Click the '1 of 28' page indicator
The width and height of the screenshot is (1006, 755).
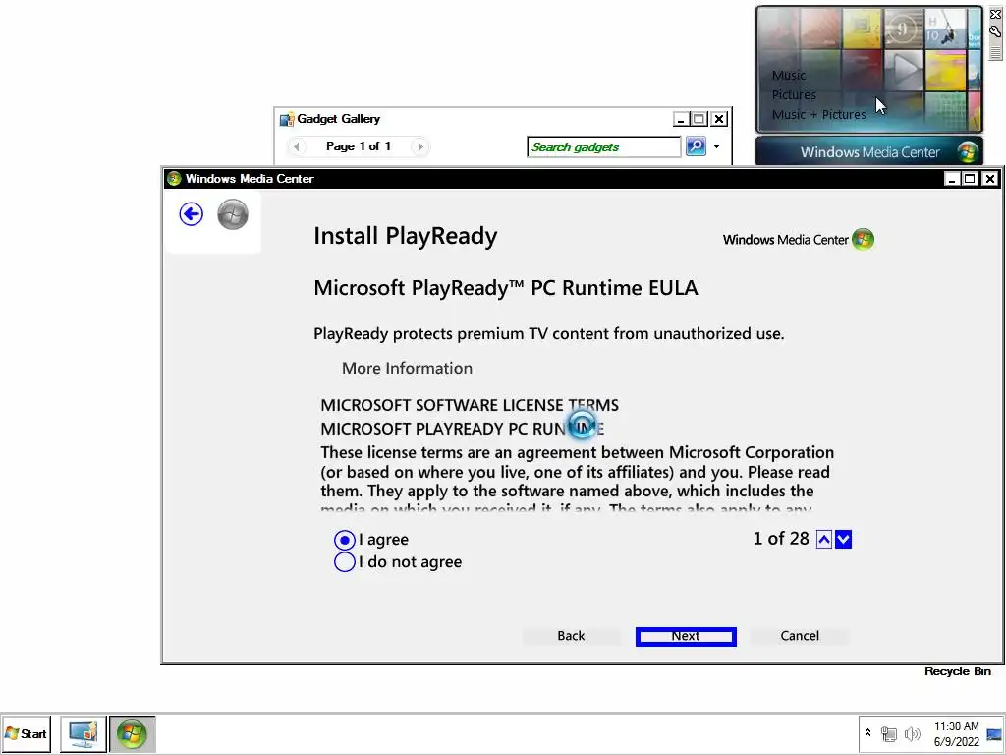point(781,539)
